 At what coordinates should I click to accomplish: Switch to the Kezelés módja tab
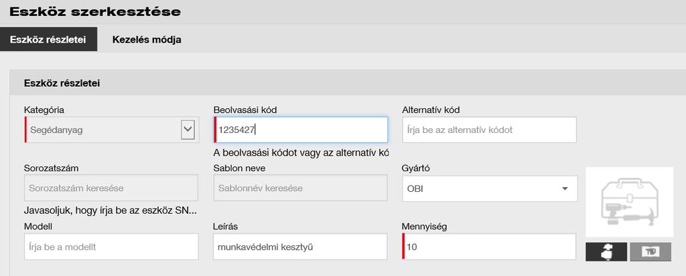(147, 39)
